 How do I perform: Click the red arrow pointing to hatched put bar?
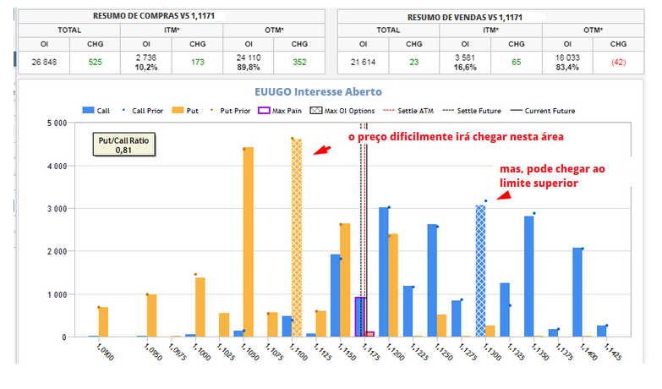click(321, 151)
